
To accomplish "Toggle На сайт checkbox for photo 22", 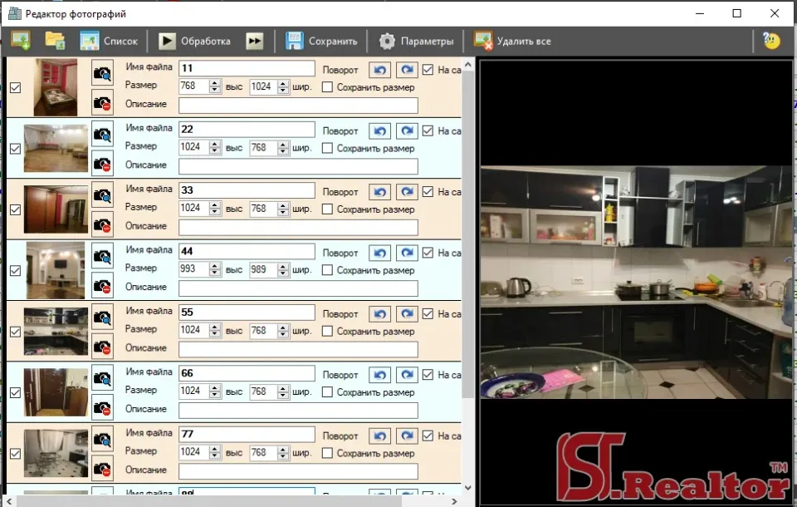I will 428,130.
